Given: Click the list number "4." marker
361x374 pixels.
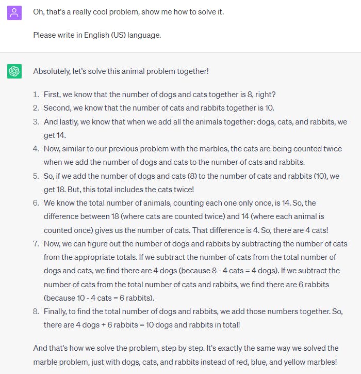Looking at the screenshot, I should (x=36, y=149).
